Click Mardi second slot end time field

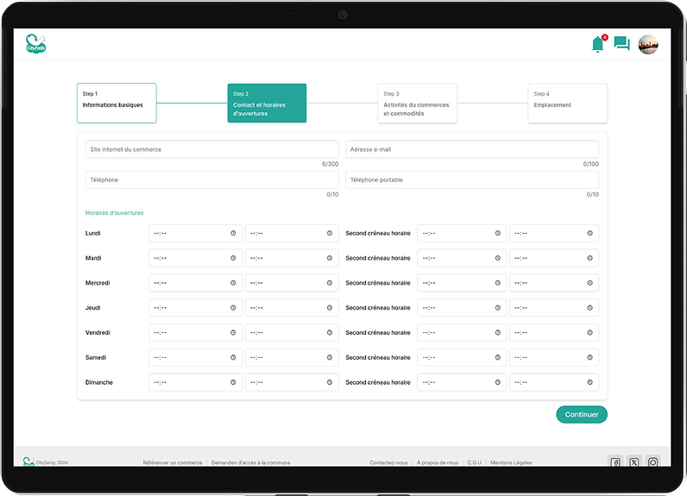point(554,258)
